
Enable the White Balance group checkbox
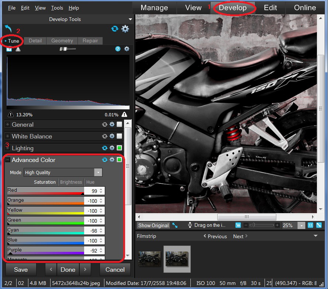119,136
